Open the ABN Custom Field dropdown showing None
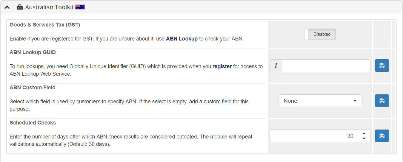Screen dimensions: 403x162 [x=320, y=101]
